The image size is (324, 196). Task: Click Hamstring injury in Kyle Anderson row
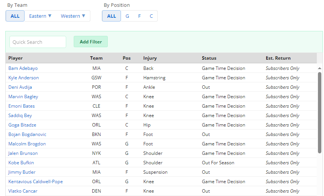point(154,77)
